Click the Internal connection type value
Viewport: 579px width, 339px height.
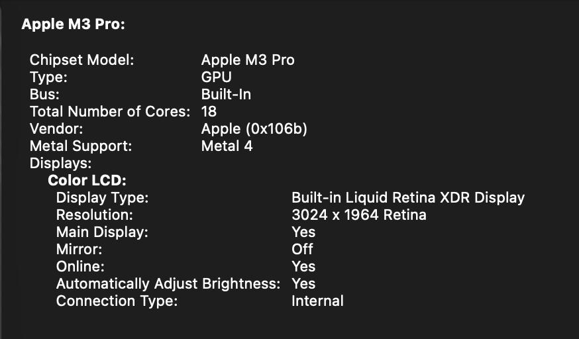tap(317, 301)
